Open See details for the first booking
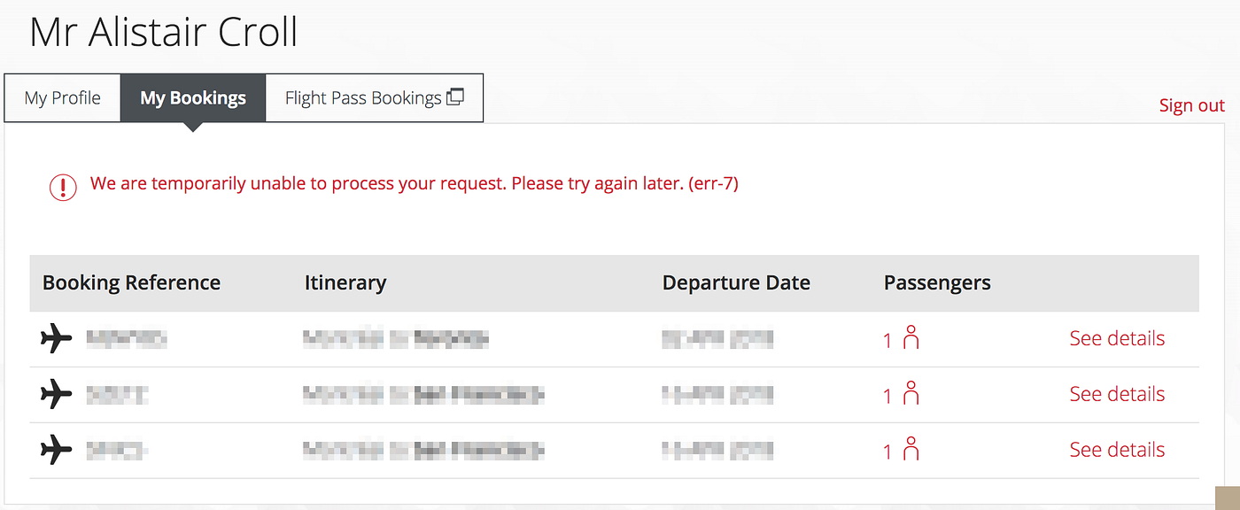Image resolution: width=1240 pixels, height=510 pixels. coord(1117,338)
